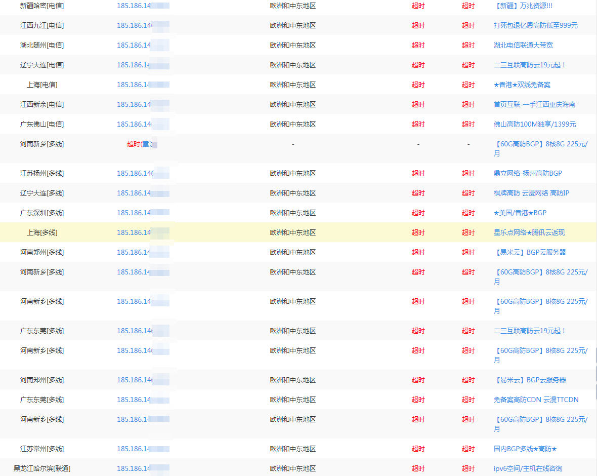The image size is (597, 476).
Task: Open the 湖北电信联通大带宽 link
Action: point(523,46)
